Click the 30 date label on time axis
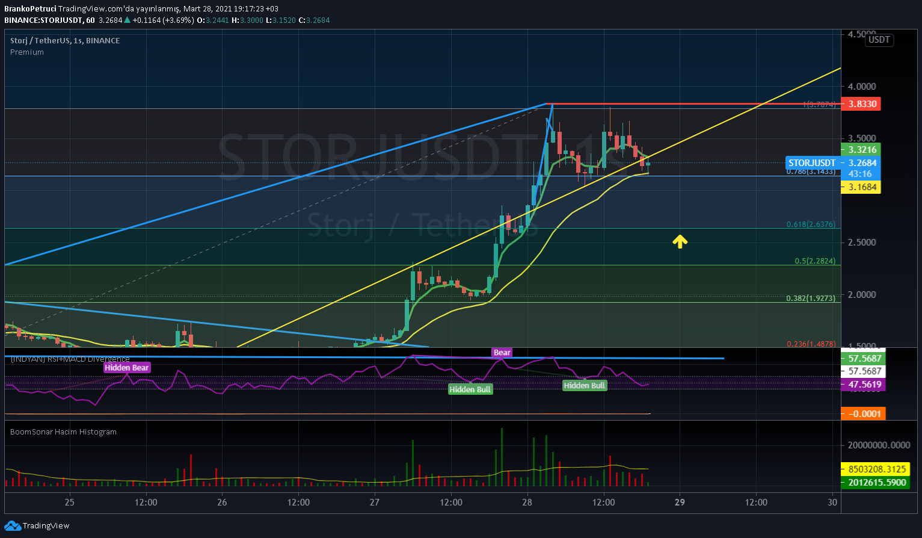This screenshot has width=922, height=538. point(832,502)
